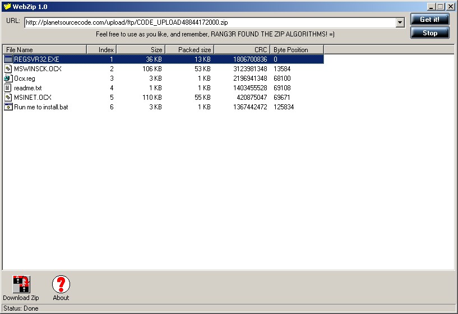Click the 55 KB packed size cell
The height and width of the screenshot is (314, 458).
pos(202,98)
